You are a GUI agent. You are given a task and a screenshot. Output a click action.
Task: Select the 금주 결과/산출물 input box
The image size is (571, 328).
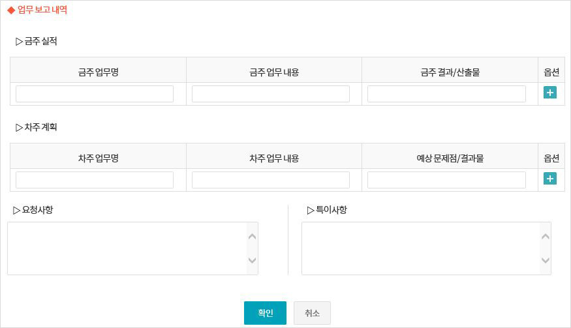[x=446, y=94]
